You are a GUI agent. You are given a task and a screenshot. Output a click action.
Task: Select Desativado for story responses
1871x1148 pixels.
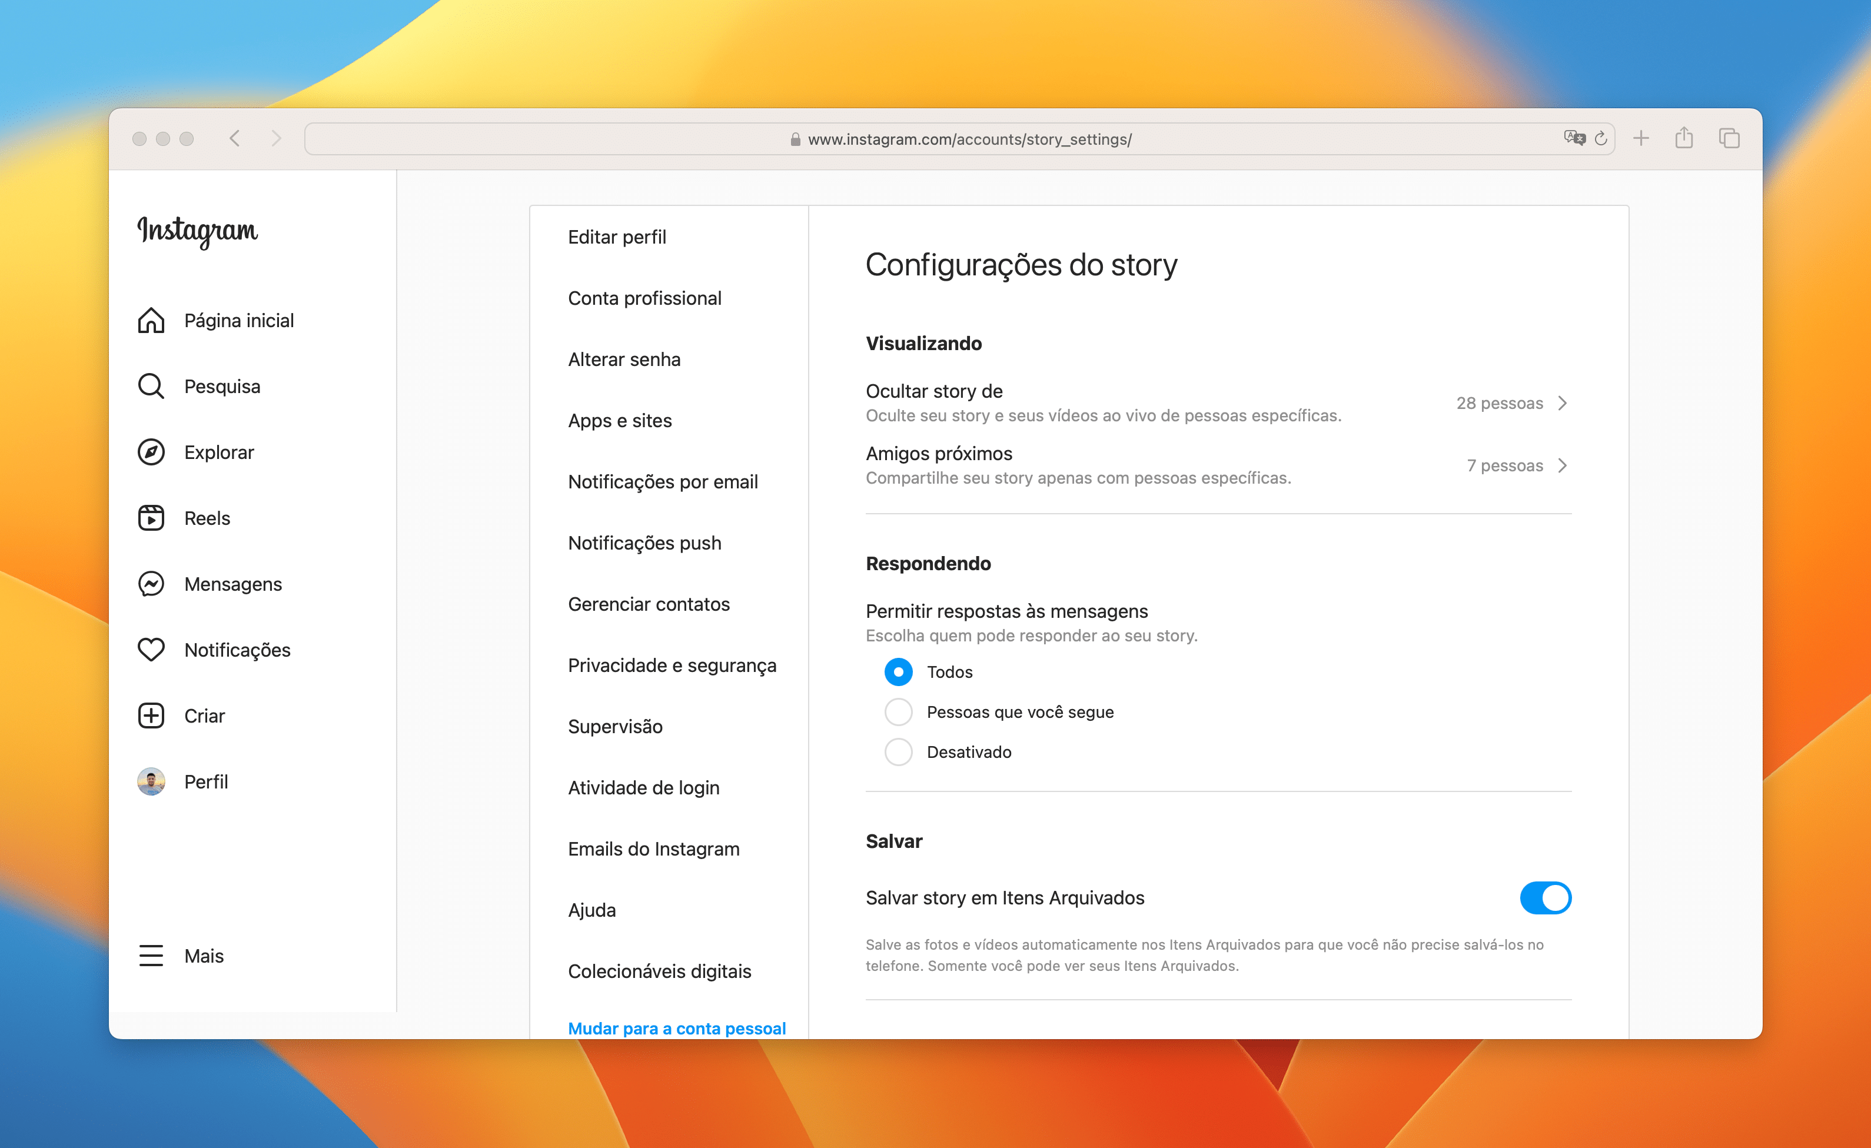(x=897, y=751)
